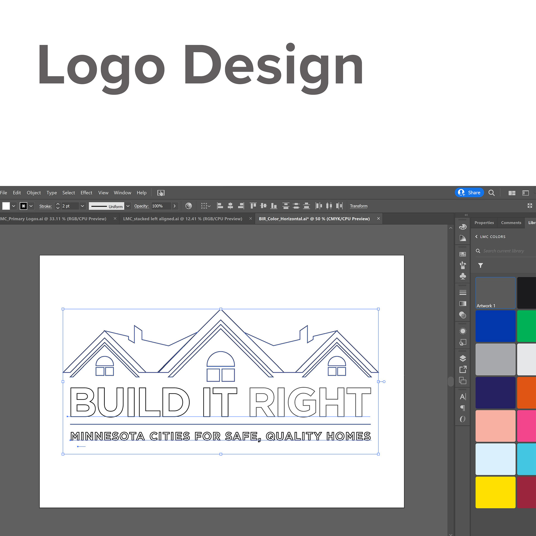The image size is (536, 536).
Task: Open the File menu
Action: point(3,193)
